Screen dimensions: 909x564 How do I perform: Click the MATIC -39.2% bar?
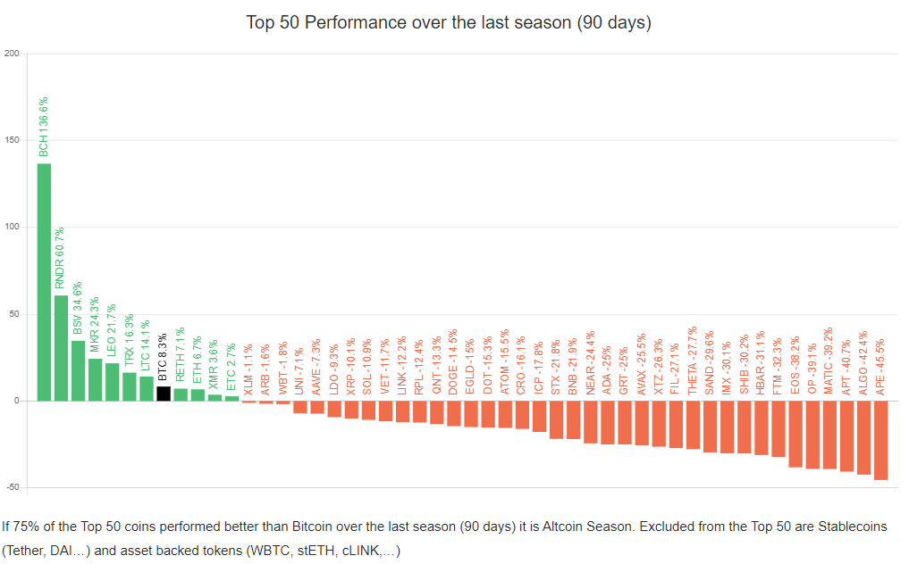(829, 435)
